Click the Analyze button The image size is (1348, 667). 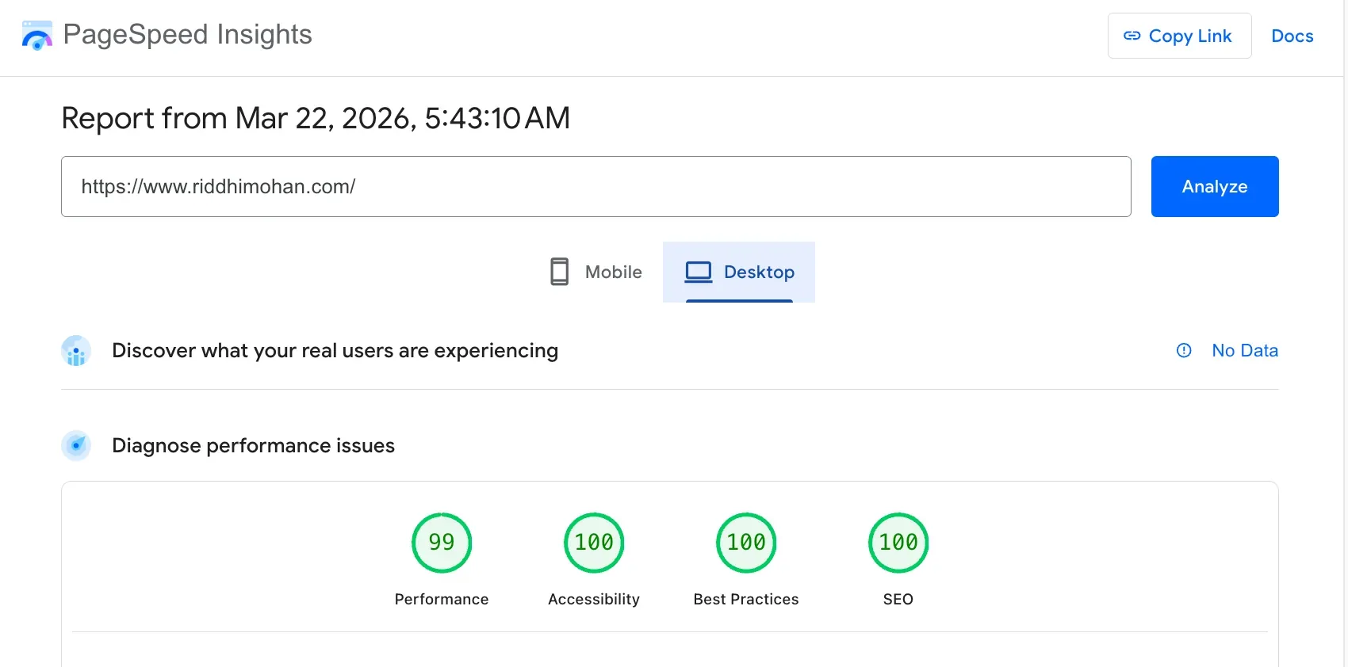[x=1214, y=186]
